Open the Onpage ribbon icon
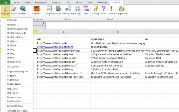 5,9
